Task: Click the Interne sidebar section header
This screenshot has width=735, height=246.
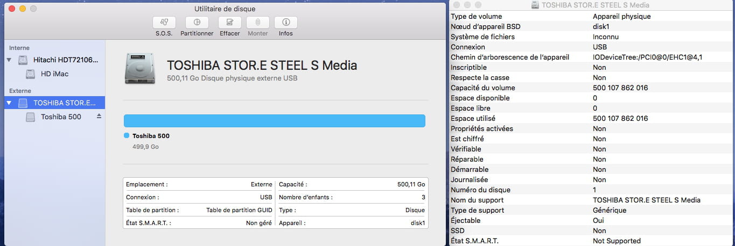Action: pyautogui.click(x=19, y=48)
